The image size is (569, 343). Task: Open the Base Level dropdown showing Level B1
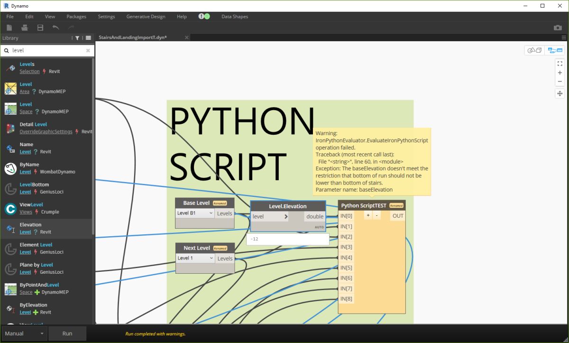[x=195, y=213]
